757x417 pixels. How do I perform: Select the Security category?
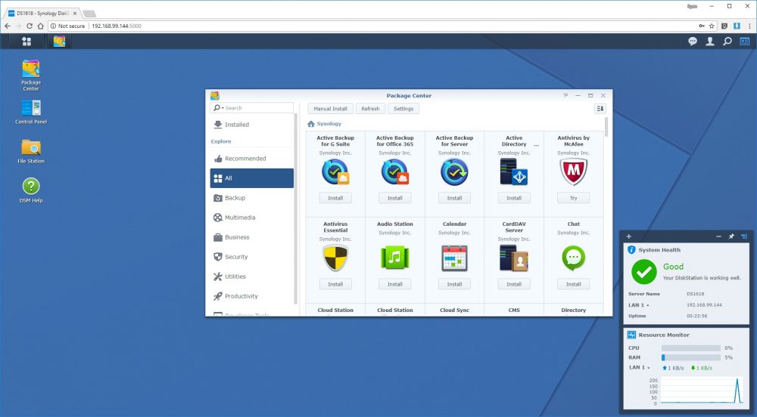pyautogui.click(x=252, y=257)
